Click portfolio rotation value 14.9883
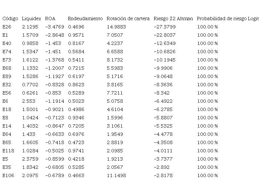Viewport: 263px width, 189px height. click(x=116, y=27)
